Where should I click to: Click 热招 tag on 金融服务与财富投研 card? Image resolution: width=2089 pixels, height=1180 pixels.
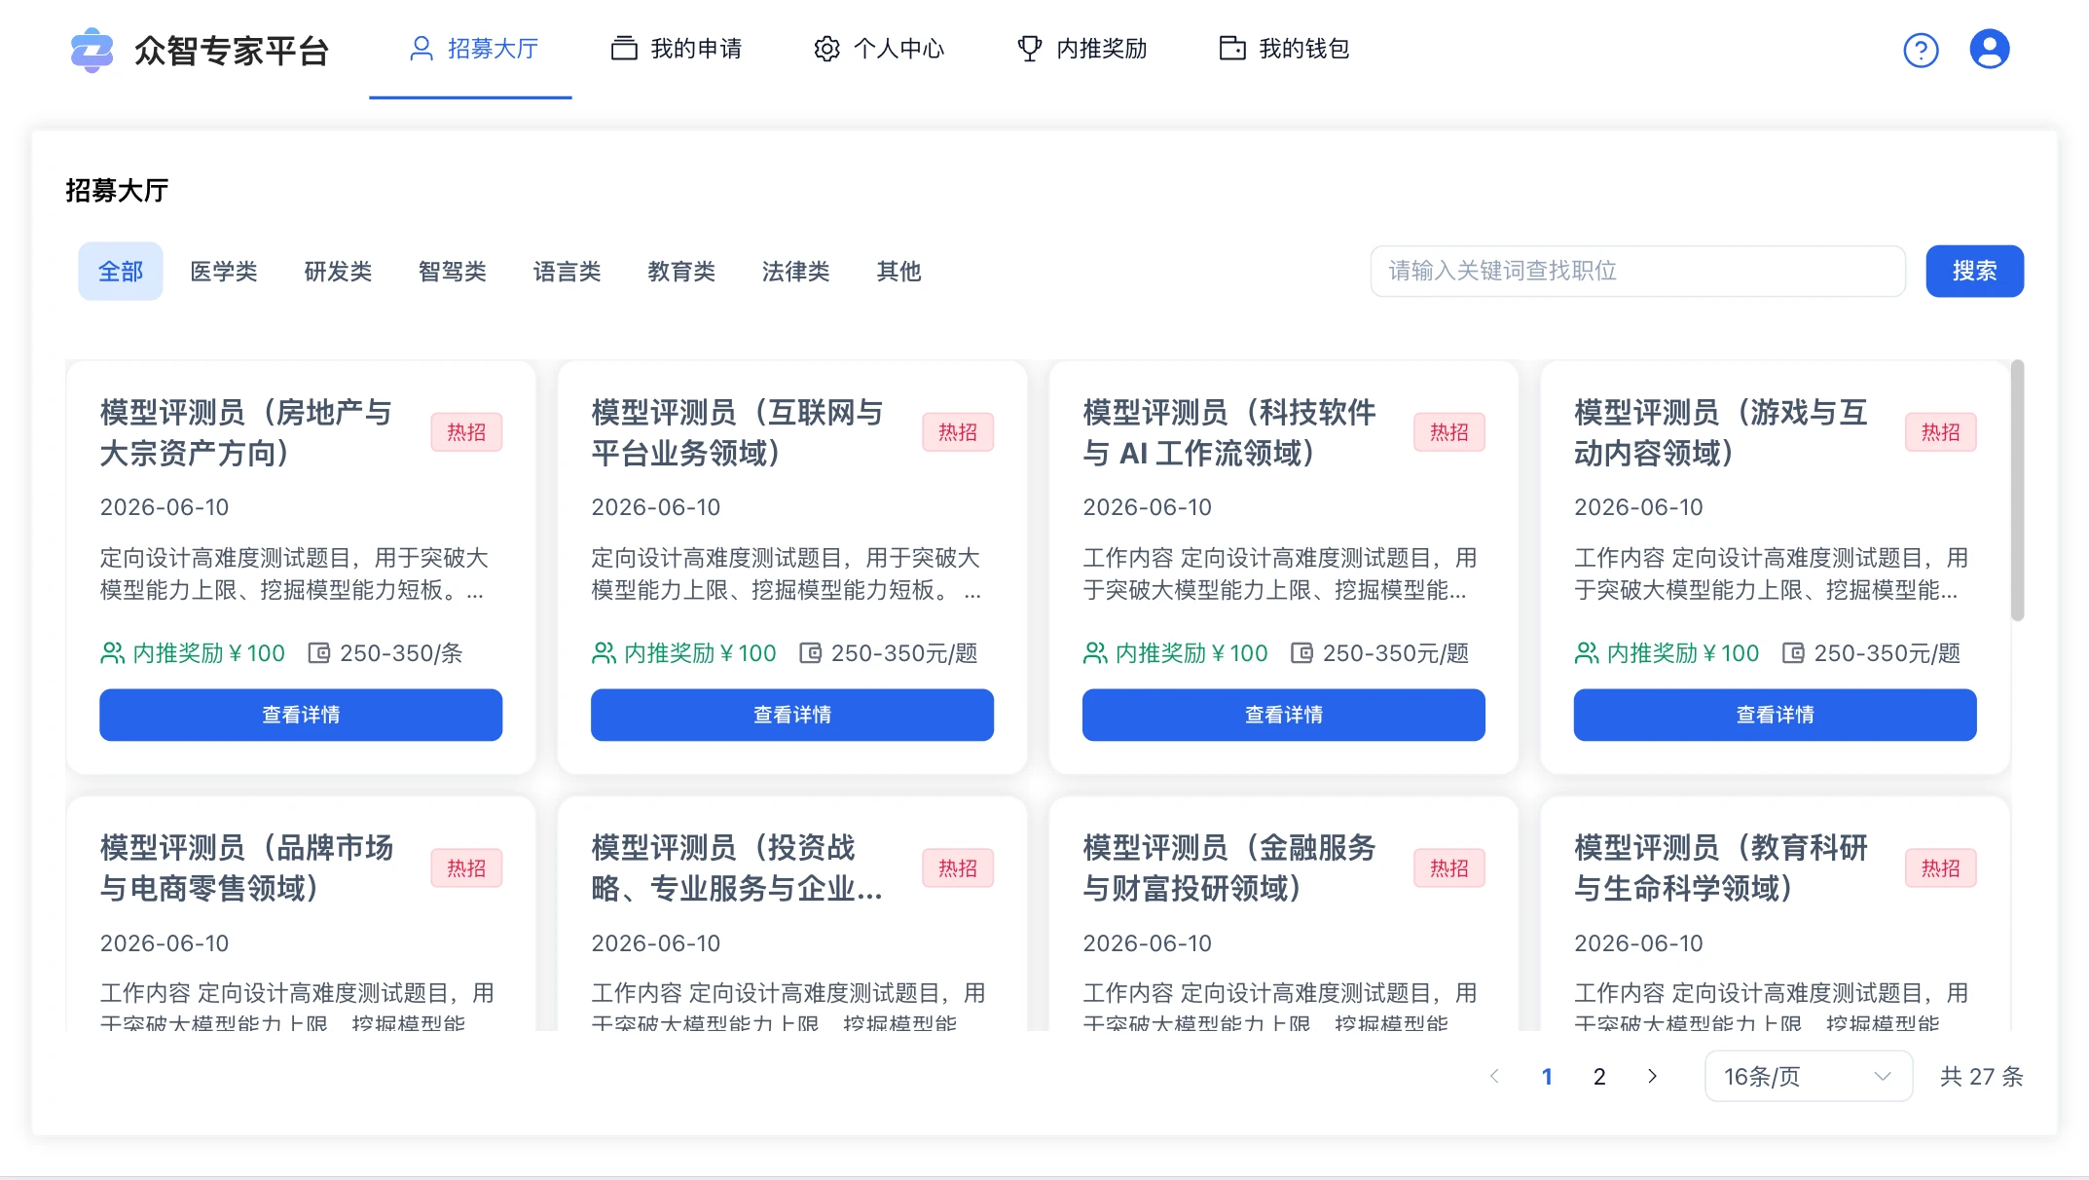(x=1449, y=867)
